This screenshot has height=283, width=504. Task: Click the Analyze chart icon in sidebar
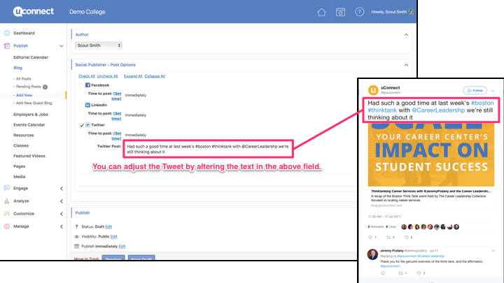click(6, 201)
